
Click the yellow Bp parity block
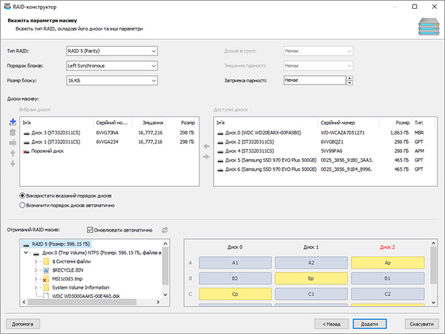(x=311, y=278)
